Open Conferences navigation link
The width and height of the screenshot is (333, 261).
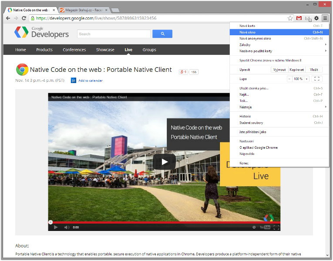pyautogui.click(x=74, y=50)
